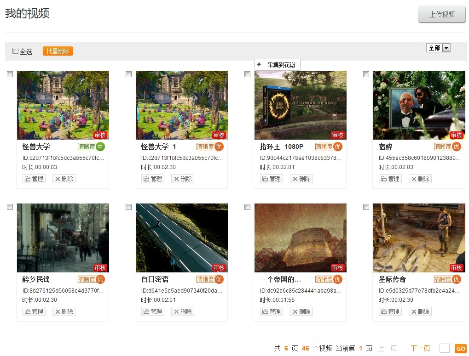
Task: Click the 审核 badge on 自日密语 thumbnail
Action: 219,268
